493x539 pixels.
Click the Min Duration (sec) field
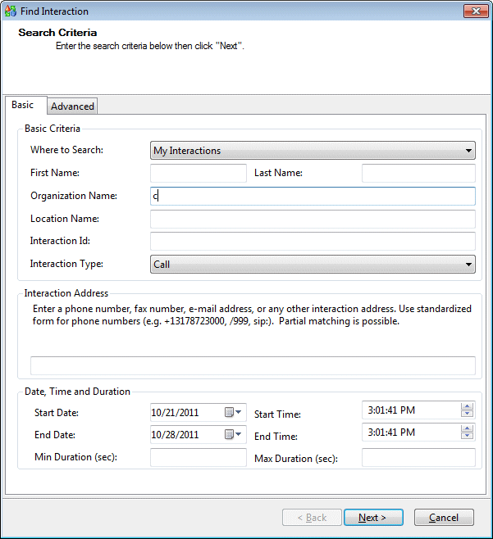[198, 458]
